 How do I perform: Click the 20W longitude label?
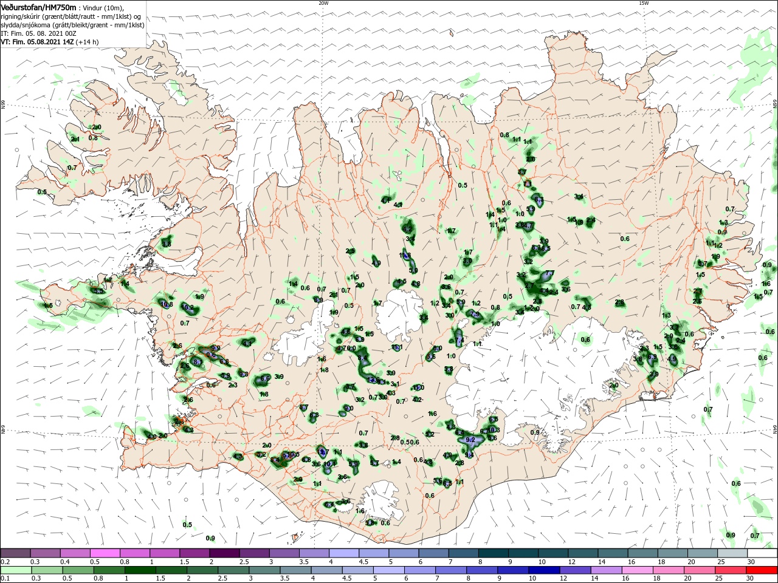click(323, 3)
